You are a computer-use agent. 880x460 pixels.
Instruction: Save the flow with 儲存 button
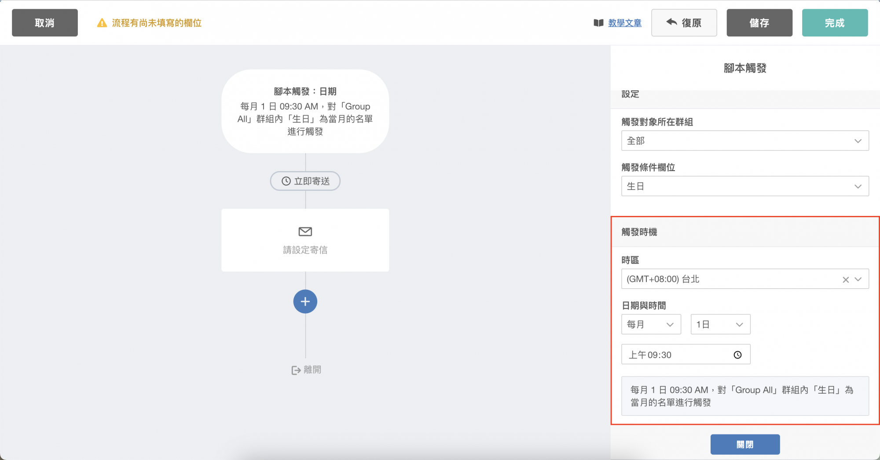point(759,23)
